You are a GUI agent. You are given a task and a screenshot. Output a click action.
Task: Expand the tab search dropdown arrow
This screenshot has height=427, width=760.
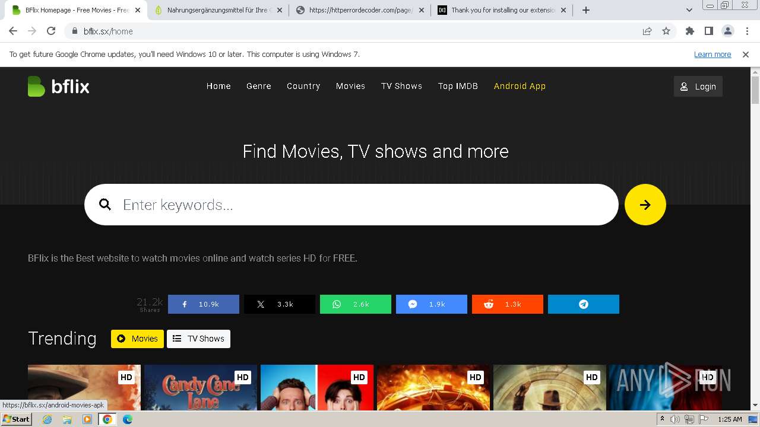pyautogui.click(x=689, y=10)
